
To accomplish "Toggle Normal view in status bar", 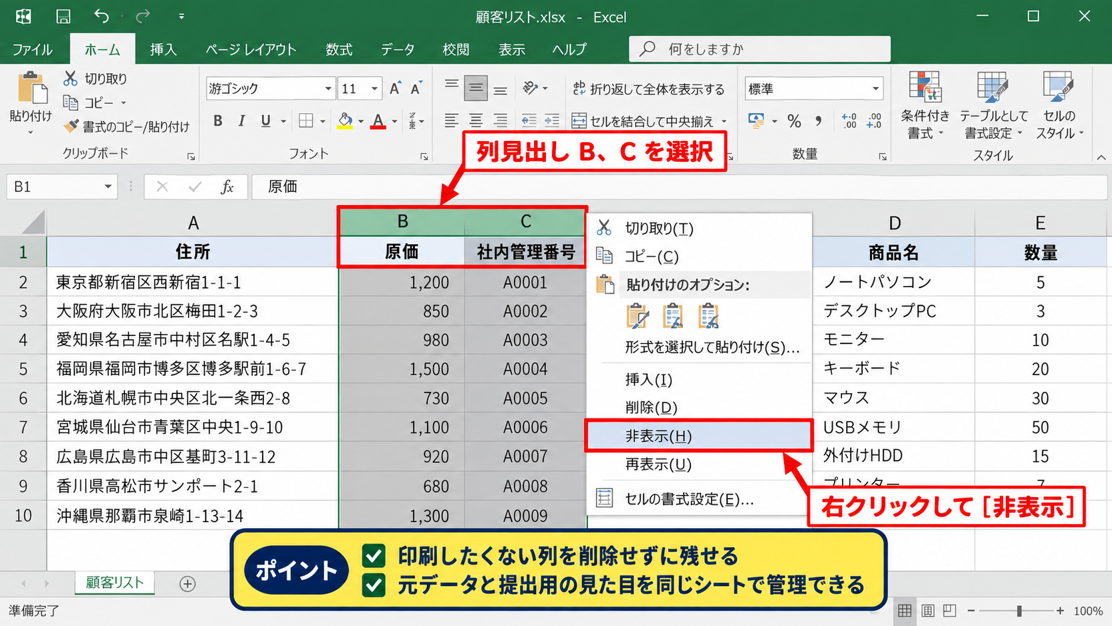I will (905, 610).
